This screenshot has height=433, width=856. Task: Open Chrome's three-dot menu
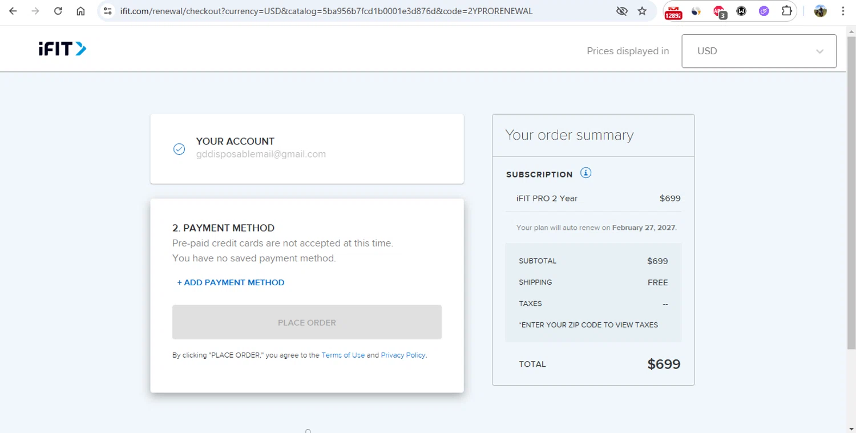pyautogui.click(x=843, y=11)
